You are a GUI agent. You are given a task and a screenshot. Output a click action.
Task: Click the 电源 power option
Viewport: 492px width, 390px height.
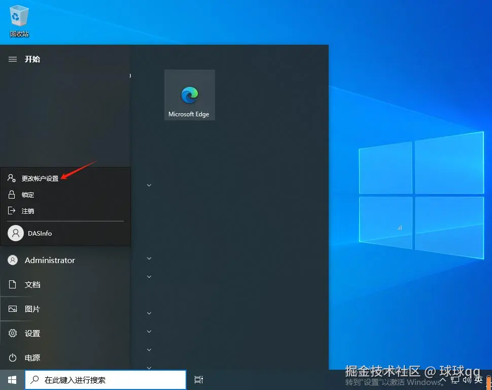click(x=65, y=357)
